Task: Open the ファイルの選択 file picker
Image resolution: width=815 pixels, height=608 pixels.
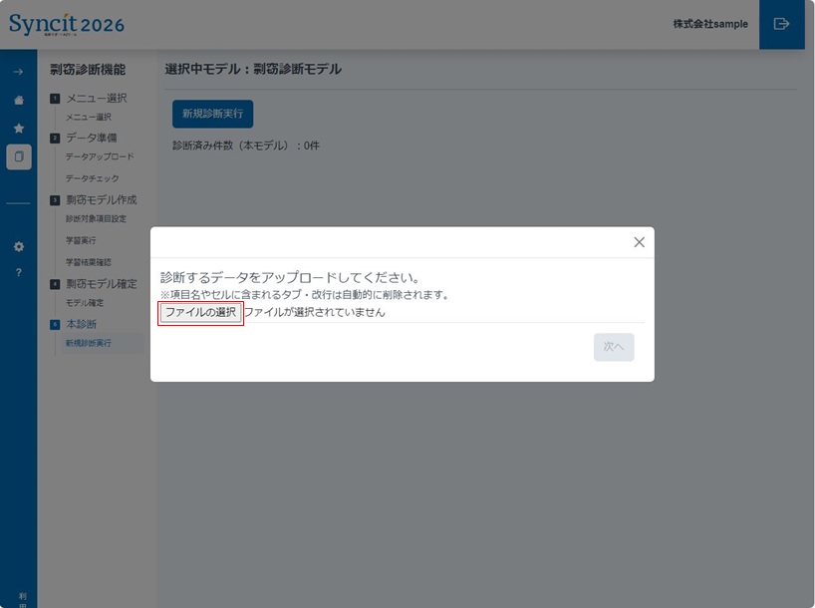Action: [199, 313]
